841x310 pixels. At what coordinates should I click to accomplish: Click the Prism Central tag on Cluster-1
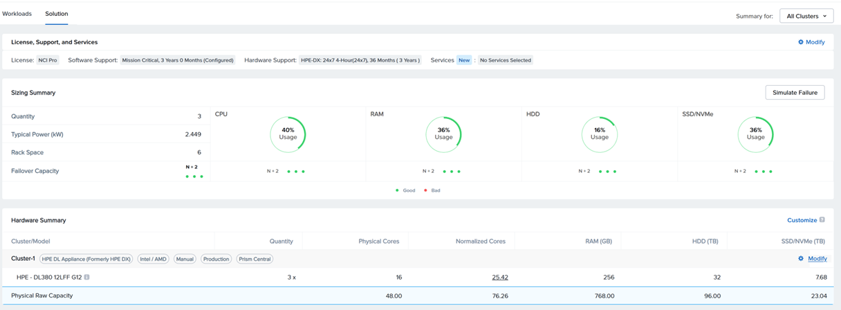[x=255, y=259]
